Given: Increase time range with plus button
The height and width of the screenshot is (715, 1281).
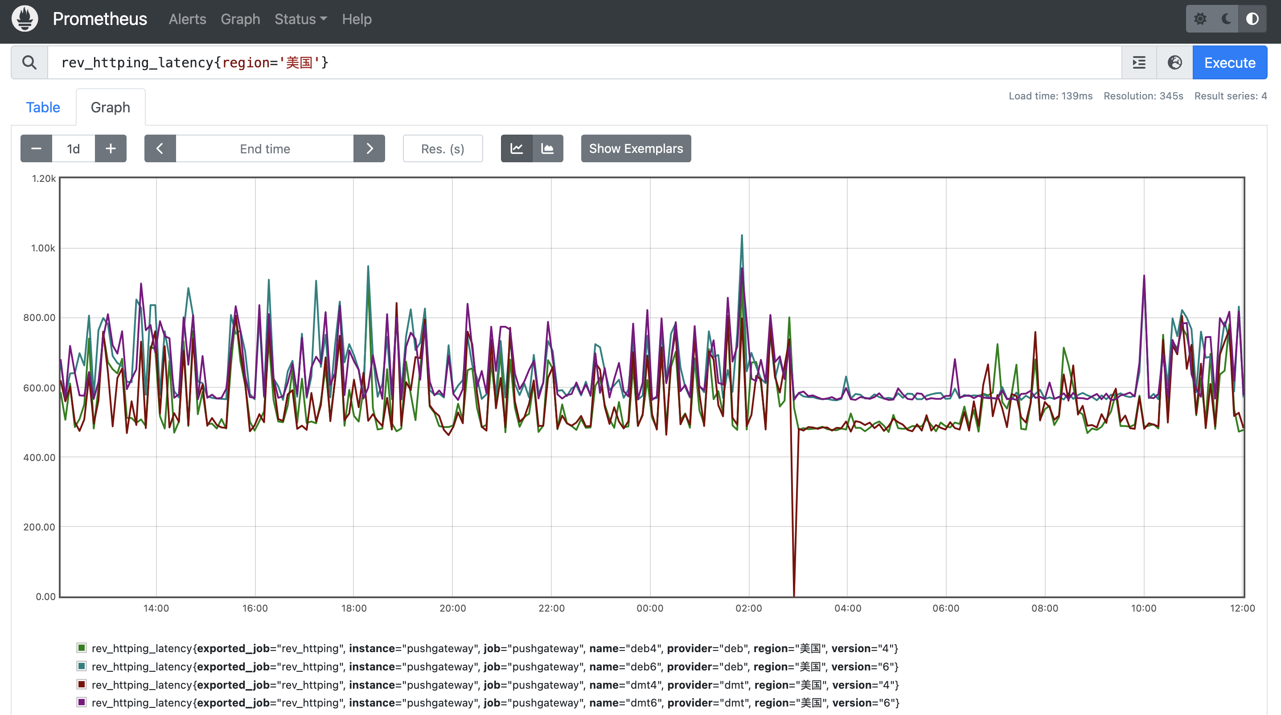Looking at the screenshot, I should coord(111,149).
